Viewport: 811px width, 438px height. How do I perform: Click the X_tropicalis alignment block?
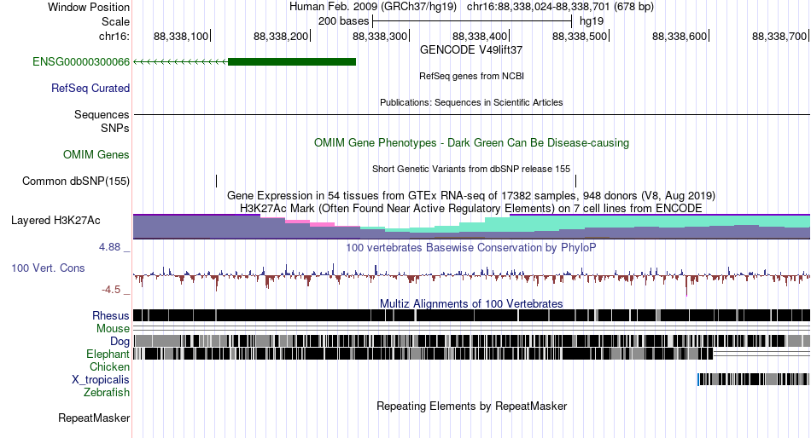tap(753, 379)
